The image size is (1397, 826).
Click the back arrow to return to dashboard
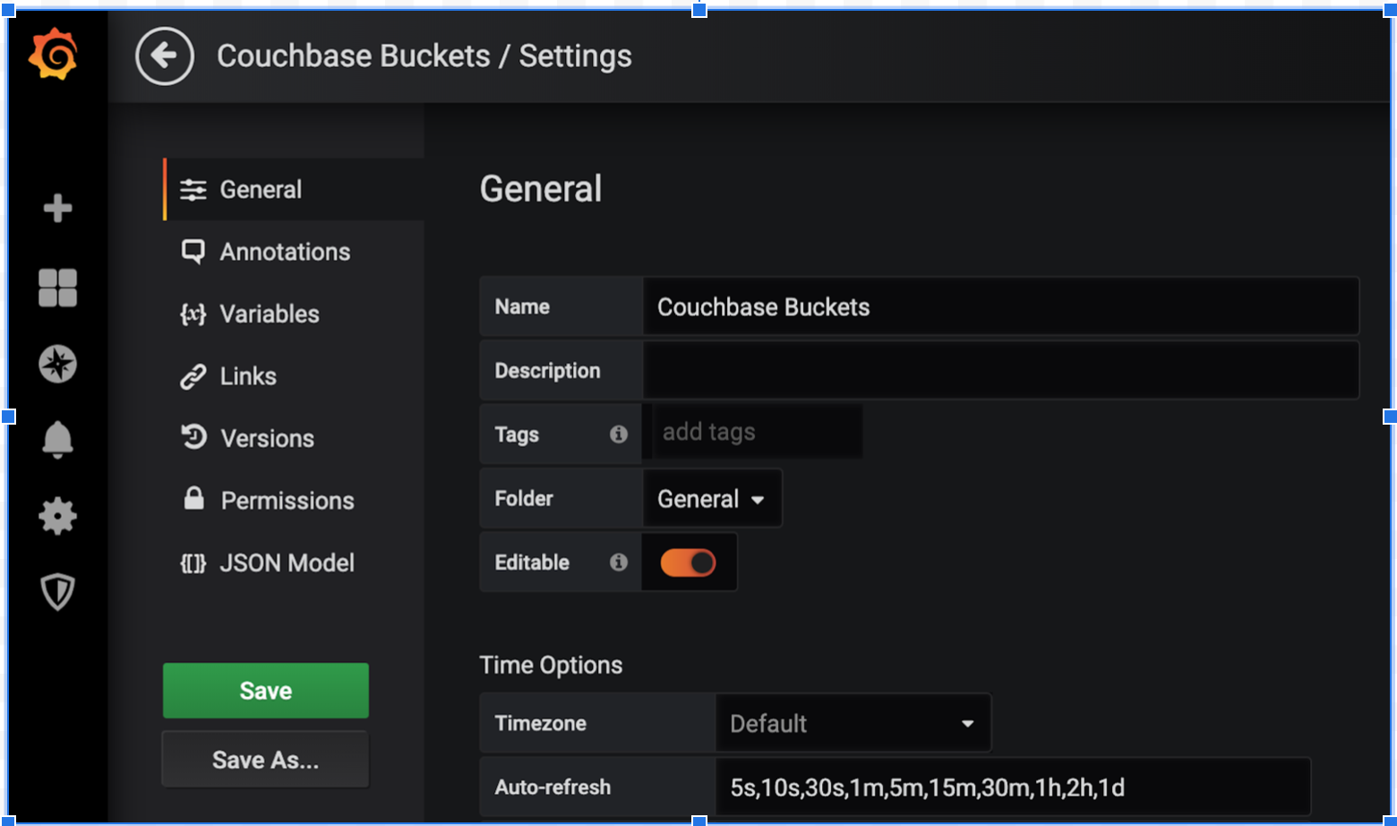pos(165,56)
